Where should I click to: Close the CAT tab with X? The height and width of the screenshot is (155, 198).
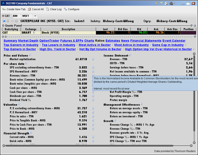[3, 16]
